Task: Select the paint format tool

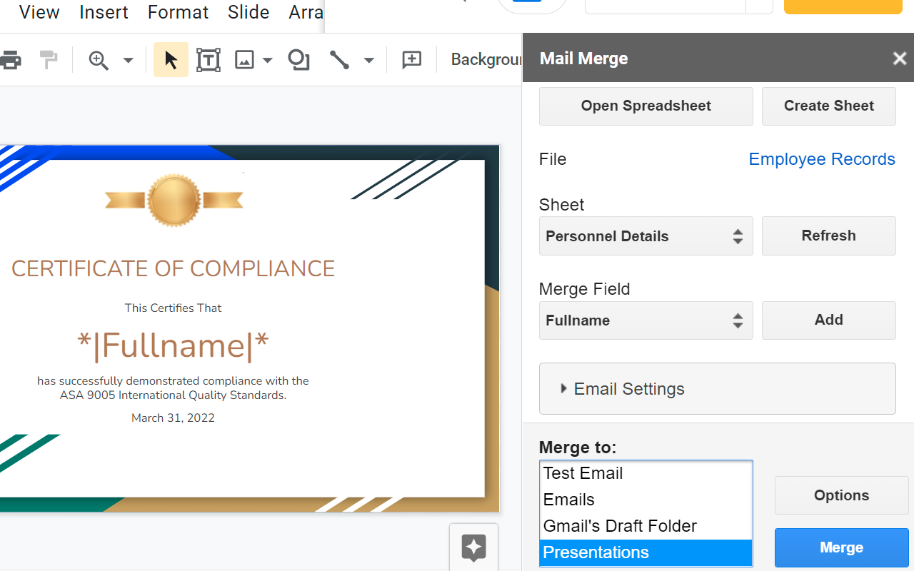Action: coord(48,60)
